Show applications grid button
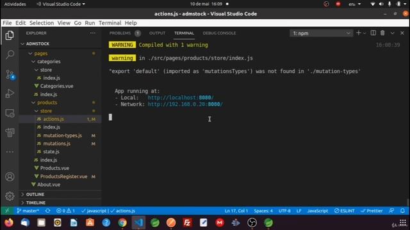 403,223
